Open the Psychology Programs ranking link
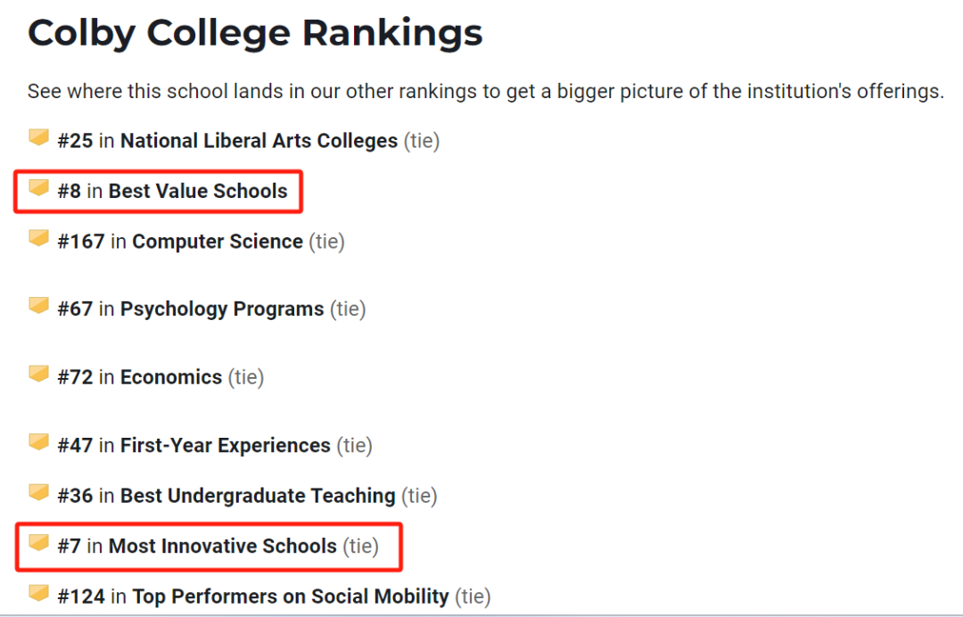The height and width of the screenshot is (617, 963). point(222,309)
